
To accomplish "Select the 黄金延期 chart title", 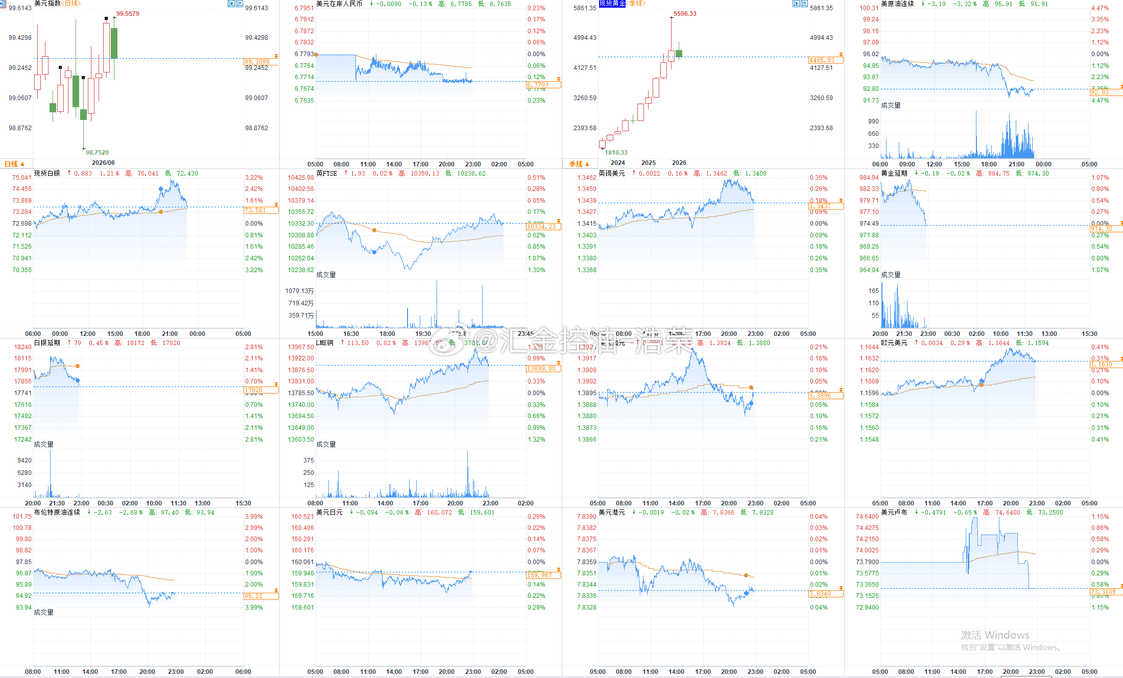I will tap(894, 173).
